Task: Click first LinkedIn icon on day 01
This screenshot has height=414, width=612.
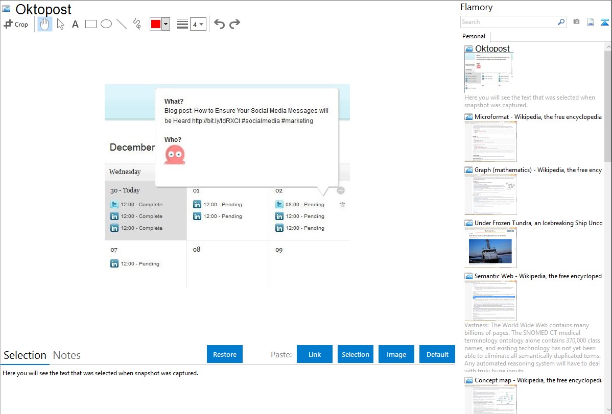Action: (197, 205)
